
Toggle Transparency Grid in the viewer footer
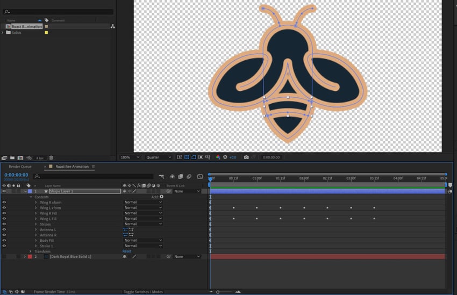click(187, 157)
